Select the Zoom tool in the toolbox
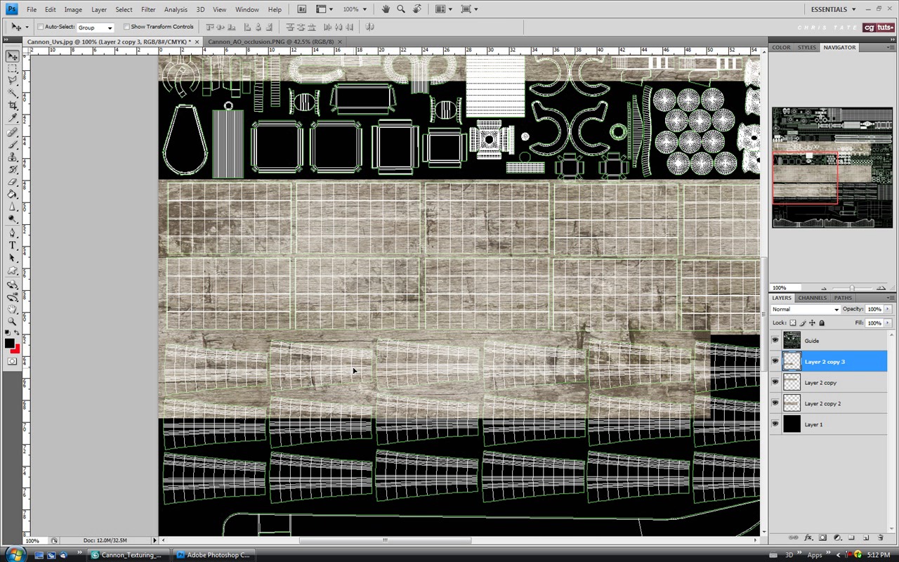This screenshot has height=562, width=899. coord(13,320)
